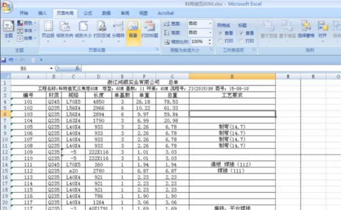Click the Save icon in quick access toolbar
Image resolution: width=341 pixels, height=210 pixels.
[x=3, y=60]
